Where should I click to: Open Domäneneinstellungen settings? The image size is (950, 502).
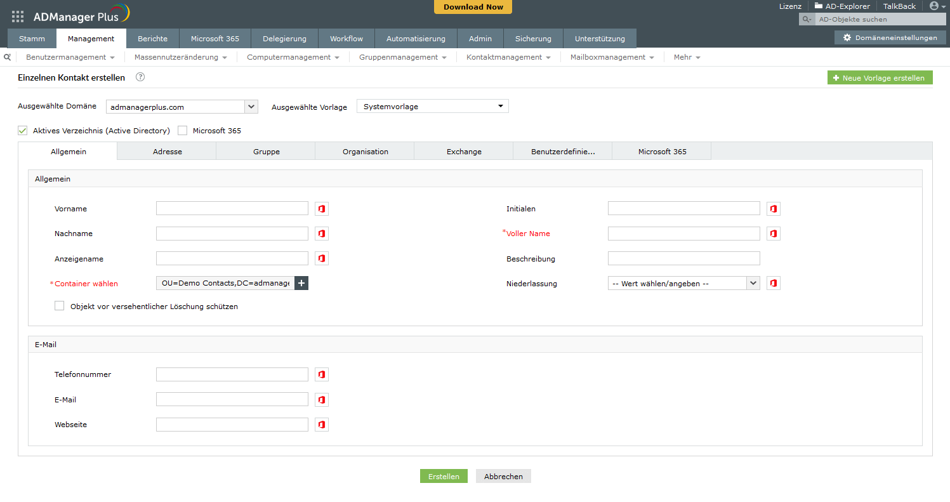pyautogui.click(x=890, y=38)
